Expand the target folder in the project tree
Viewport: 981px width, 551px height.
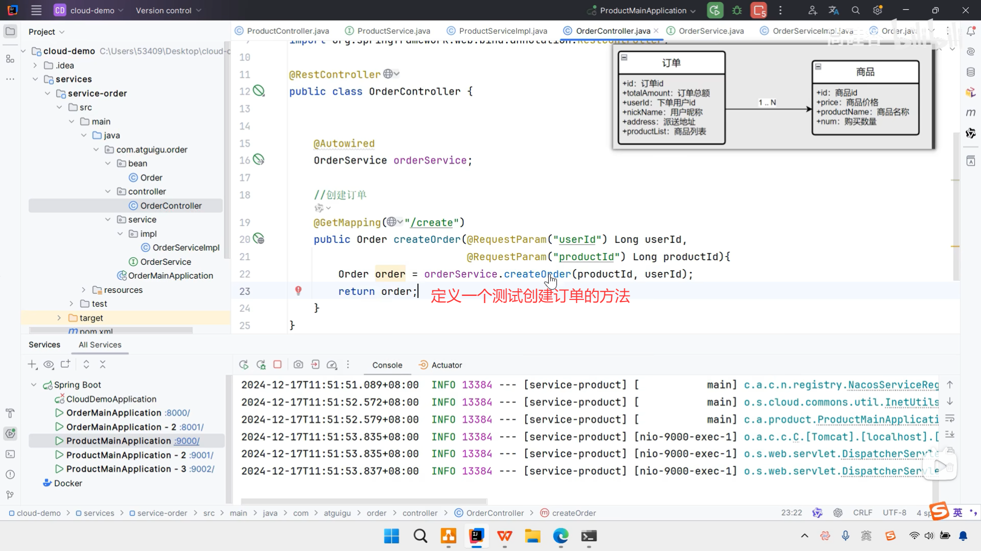click(x=59, y=318)
